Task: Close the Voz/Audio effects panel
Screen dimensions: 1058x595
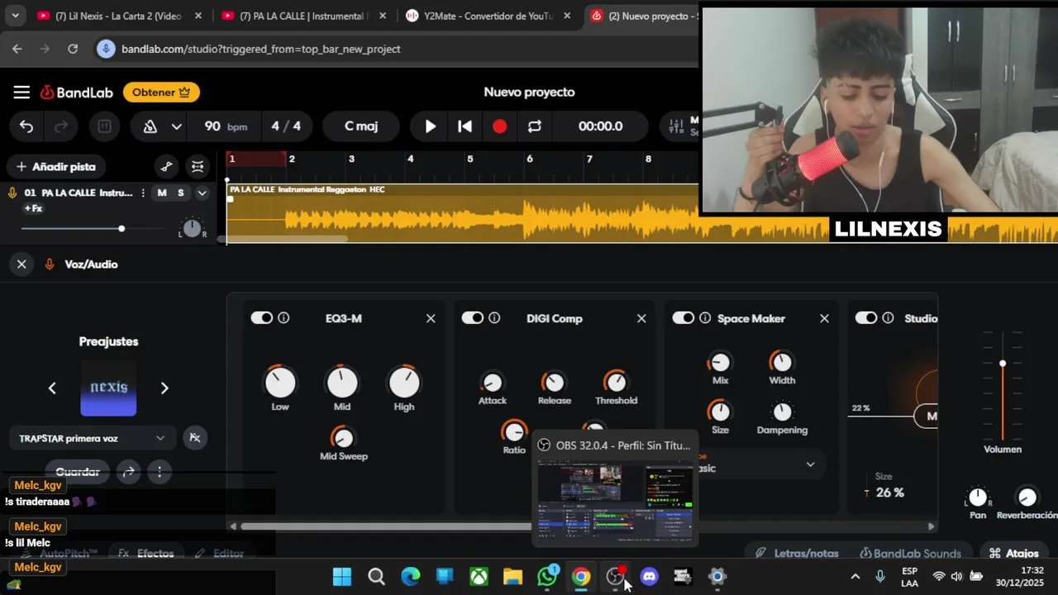Action: pos(21,264)
